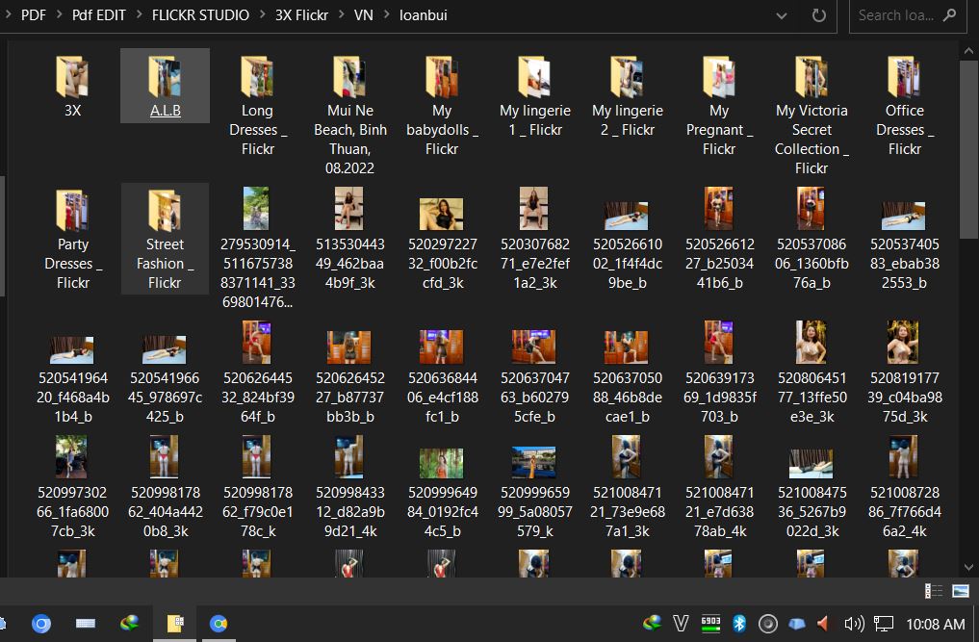Open the address bar history dropdown
This screenshot has width=979, height=642.
tap(783, 15)
